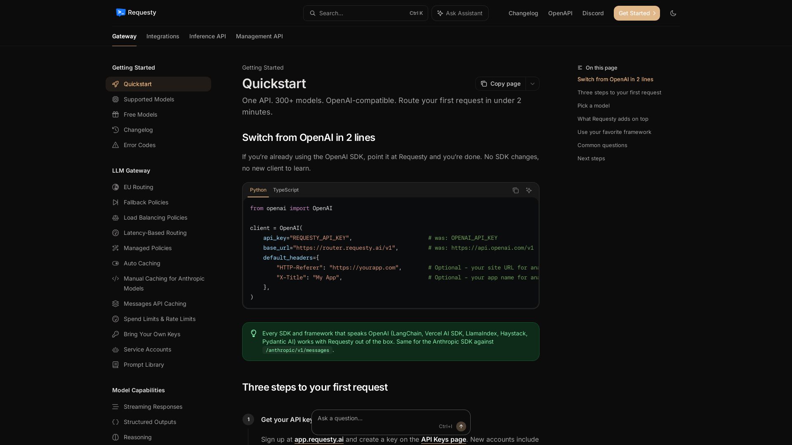Follow the app.requesty.ai link
This screenshot has width=792, height=445.
pos(319,439)
